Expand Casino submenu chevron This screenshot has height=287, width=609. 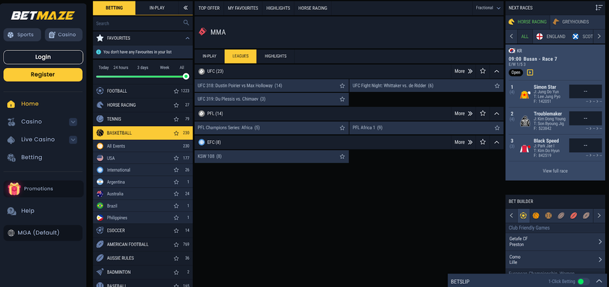(x=73, y=121)
